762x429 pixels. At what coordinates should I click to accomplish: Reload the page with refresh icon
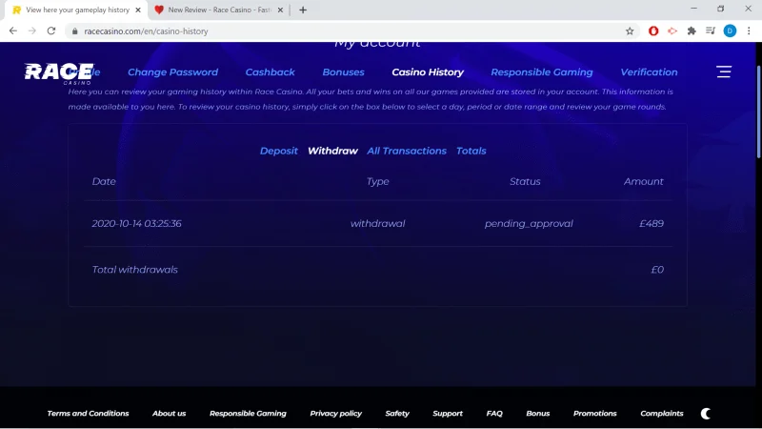(x=51, y=31)
